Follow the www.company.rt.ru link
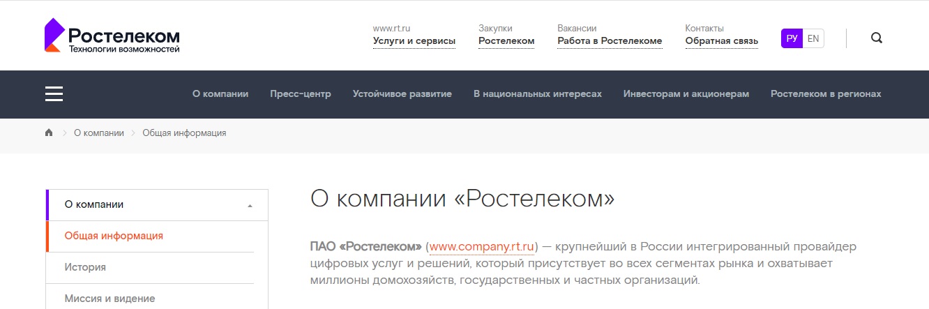Screen dimensions: 929x309 click(482, 246)
